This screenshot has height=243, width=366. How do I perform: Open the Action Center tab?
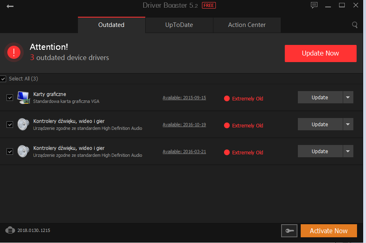(x=247, y=25)
